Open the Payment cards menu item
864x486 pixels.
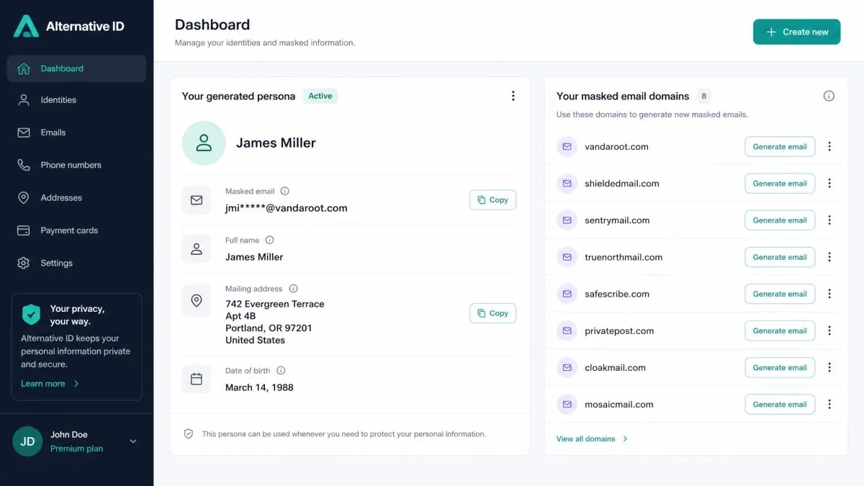(x=76, y=230)
